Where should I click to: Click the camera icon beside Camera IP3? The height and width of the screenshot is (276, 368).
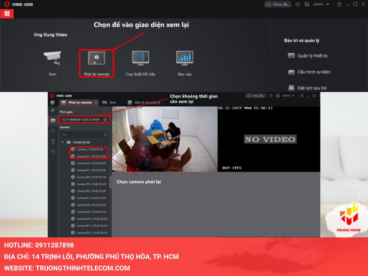(73, 170)
